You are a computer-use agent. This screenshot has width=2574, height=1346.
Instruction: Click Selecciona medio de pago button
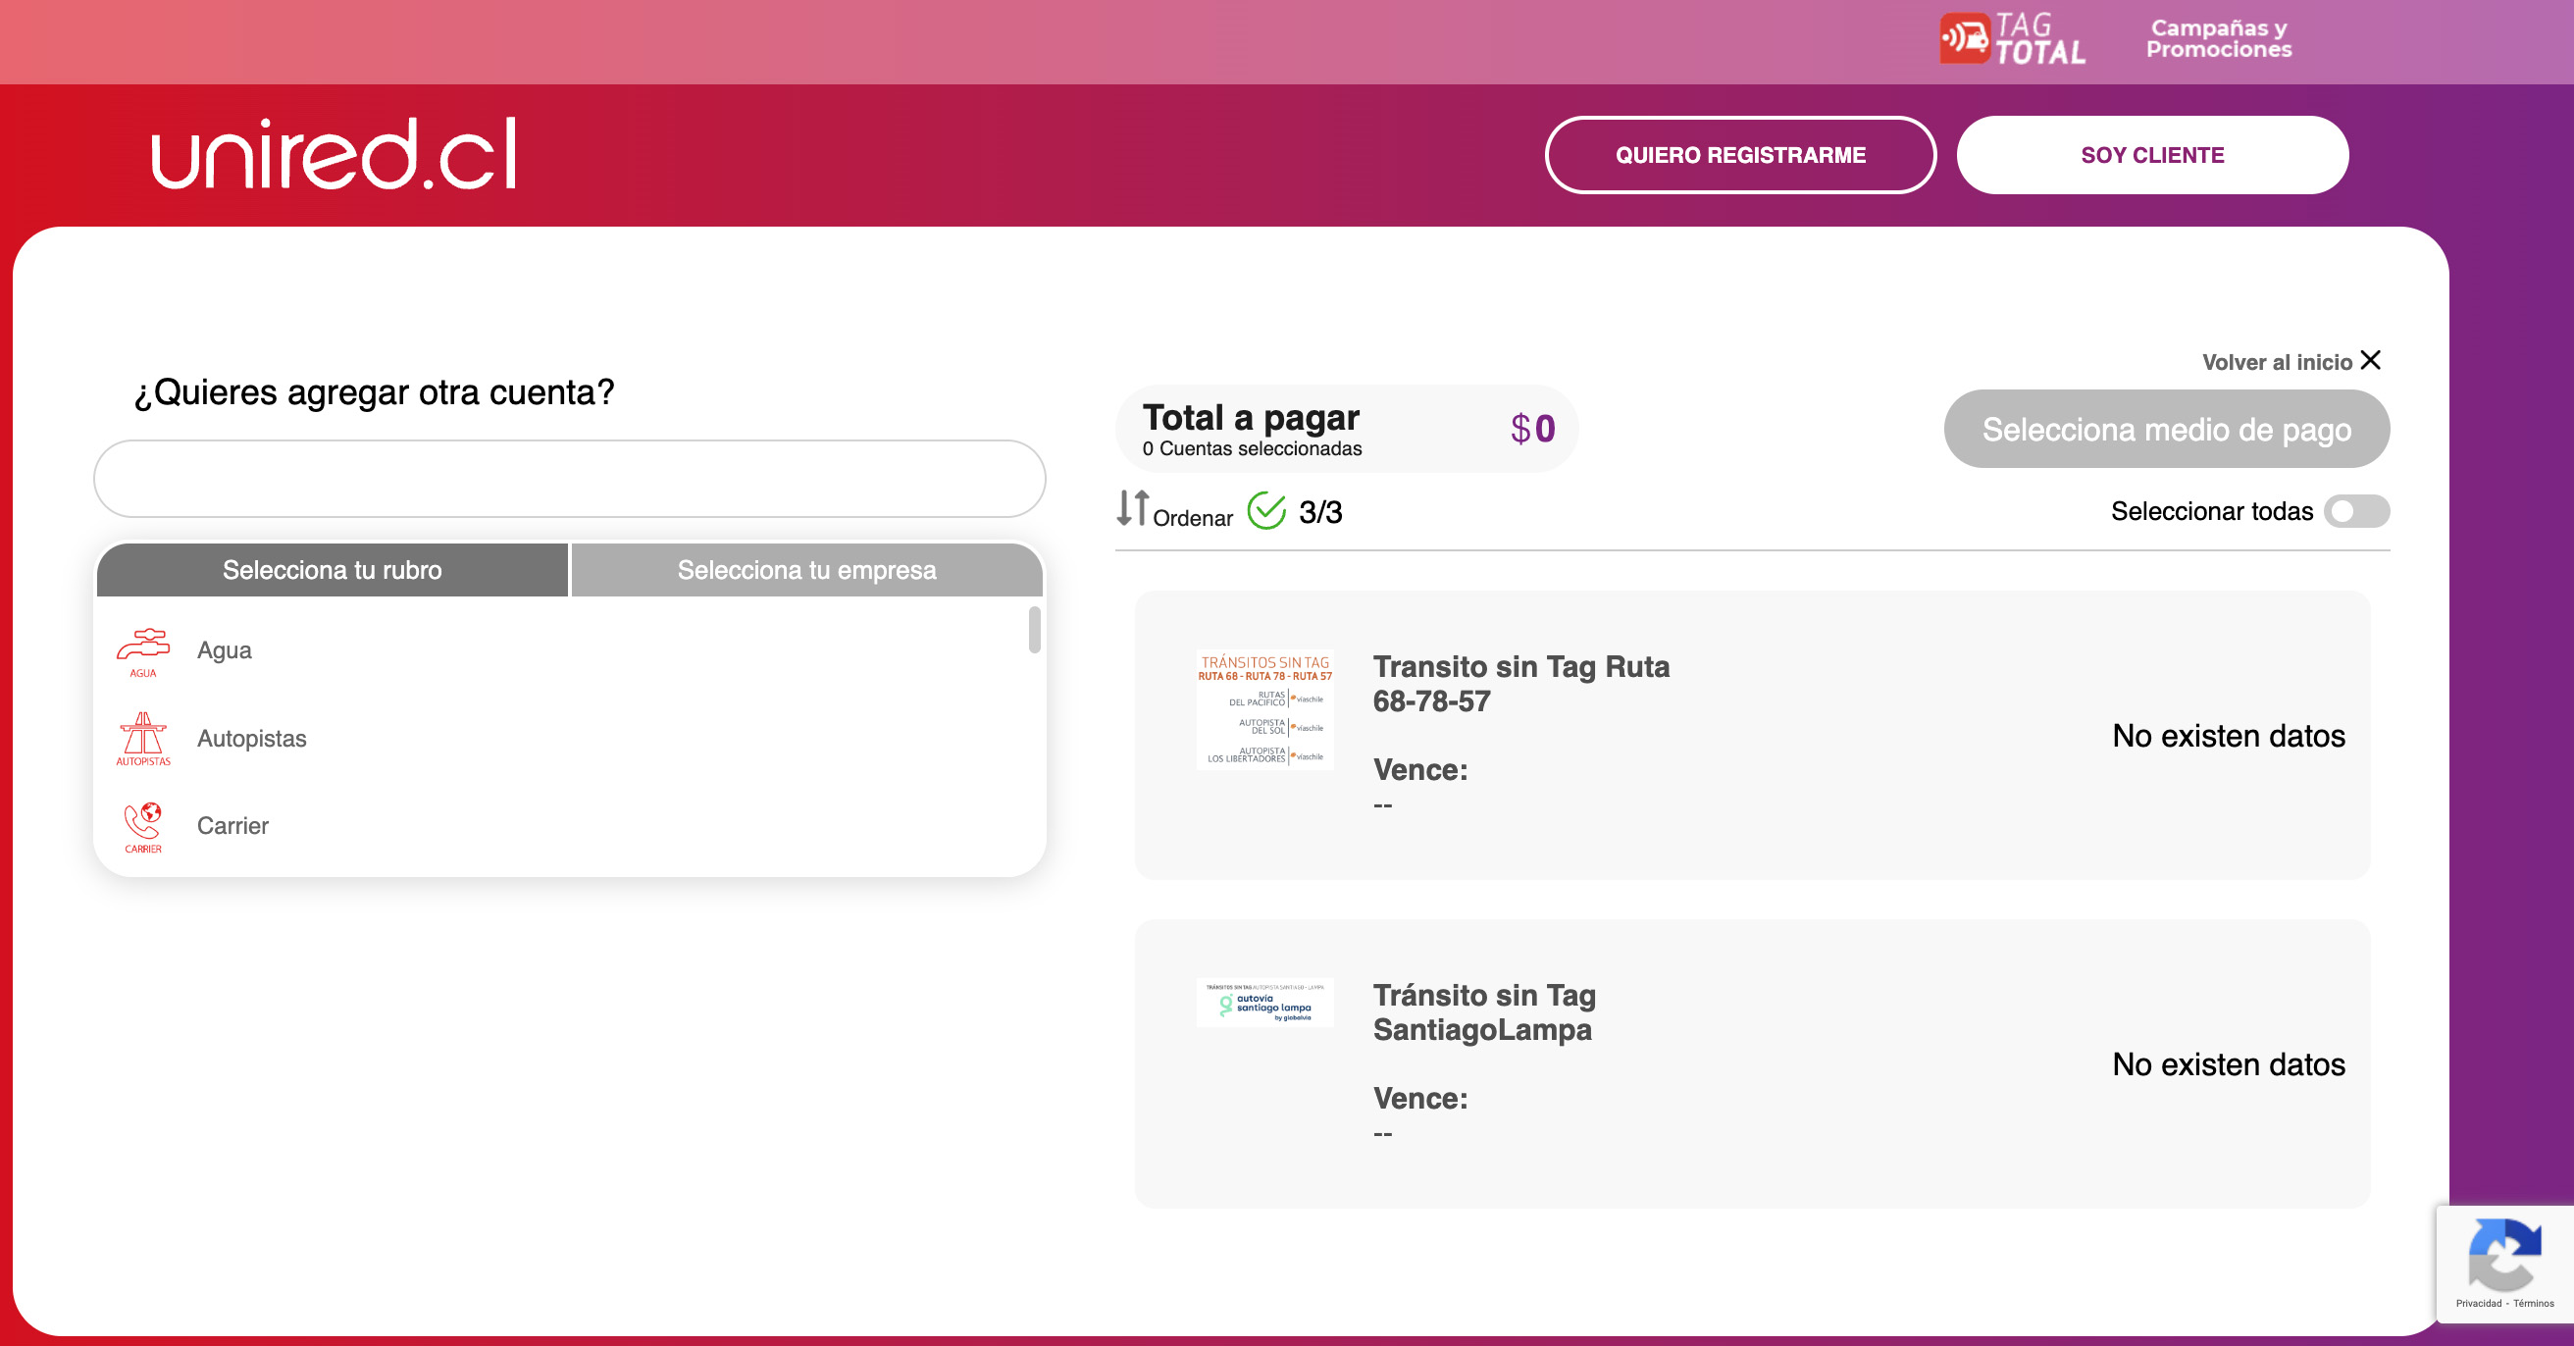[x=2165, y=430]
